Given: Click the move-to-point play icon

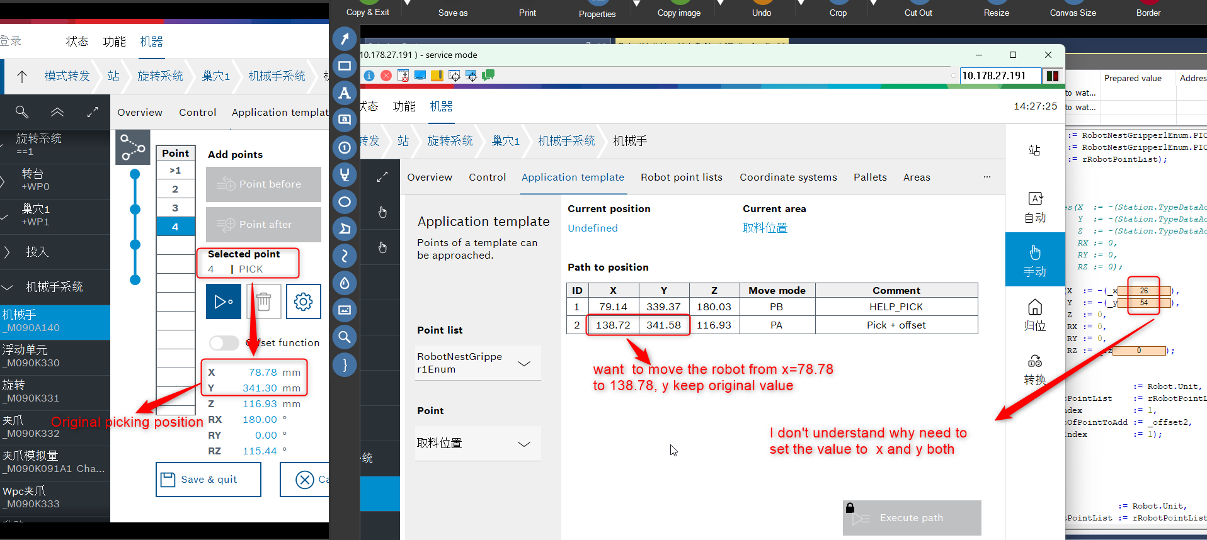Looking at the screenshot, I should coord(223,301).
